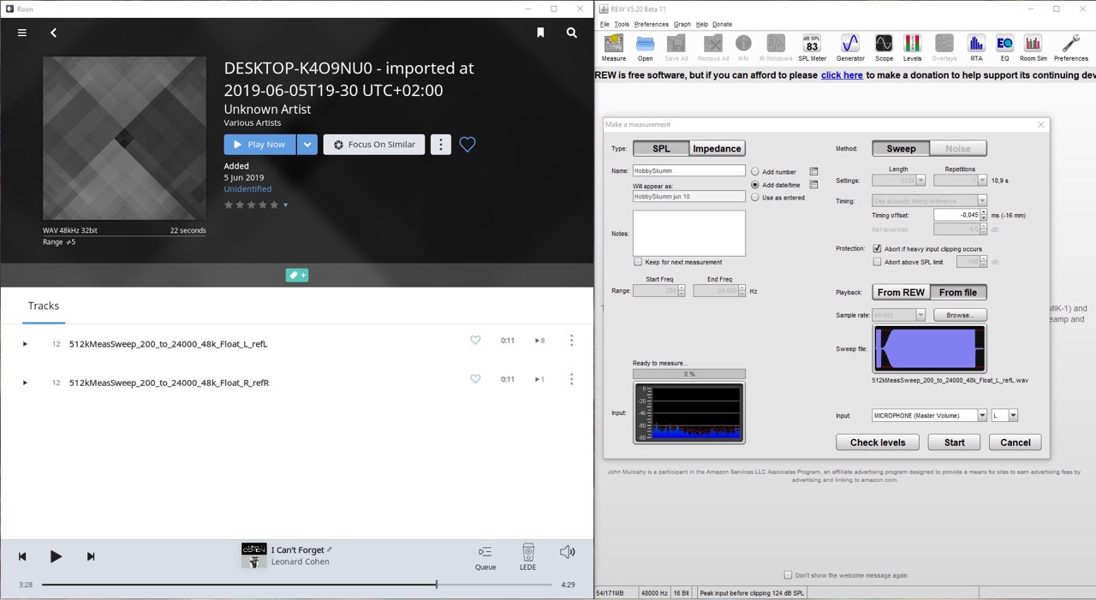Image resolution: width=1096 pixels, height=600 pixels.
Task: Select Impedance measurement type
Action: pos(717,149)
